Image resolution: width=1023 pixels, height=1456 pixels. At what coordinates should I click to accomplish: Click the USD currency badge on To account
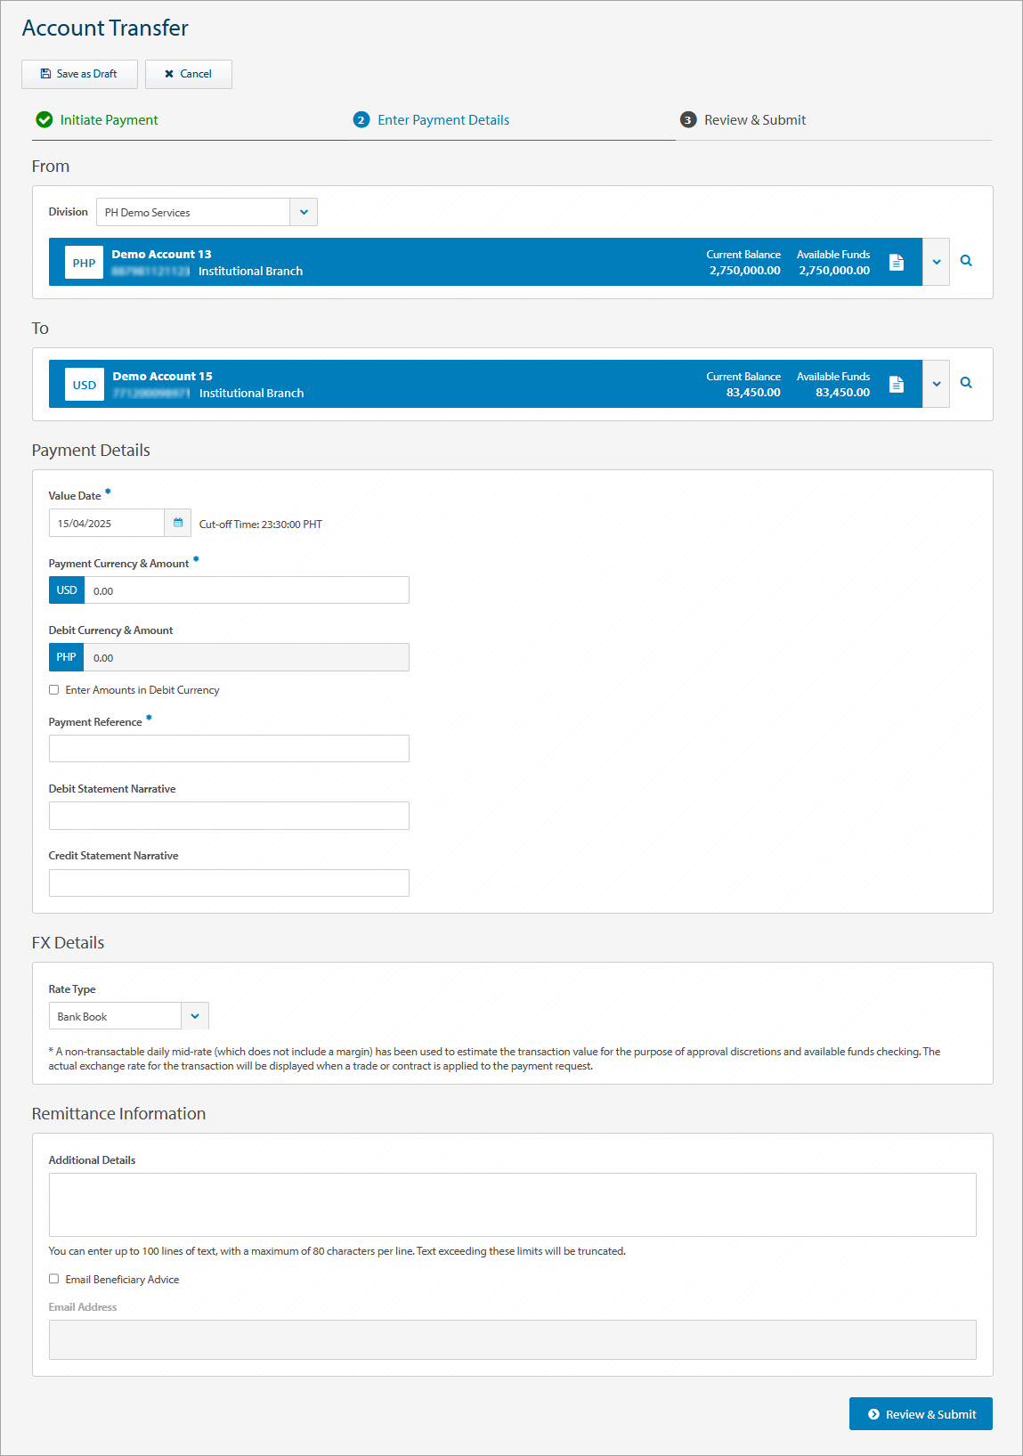click(x=85, y=385)
